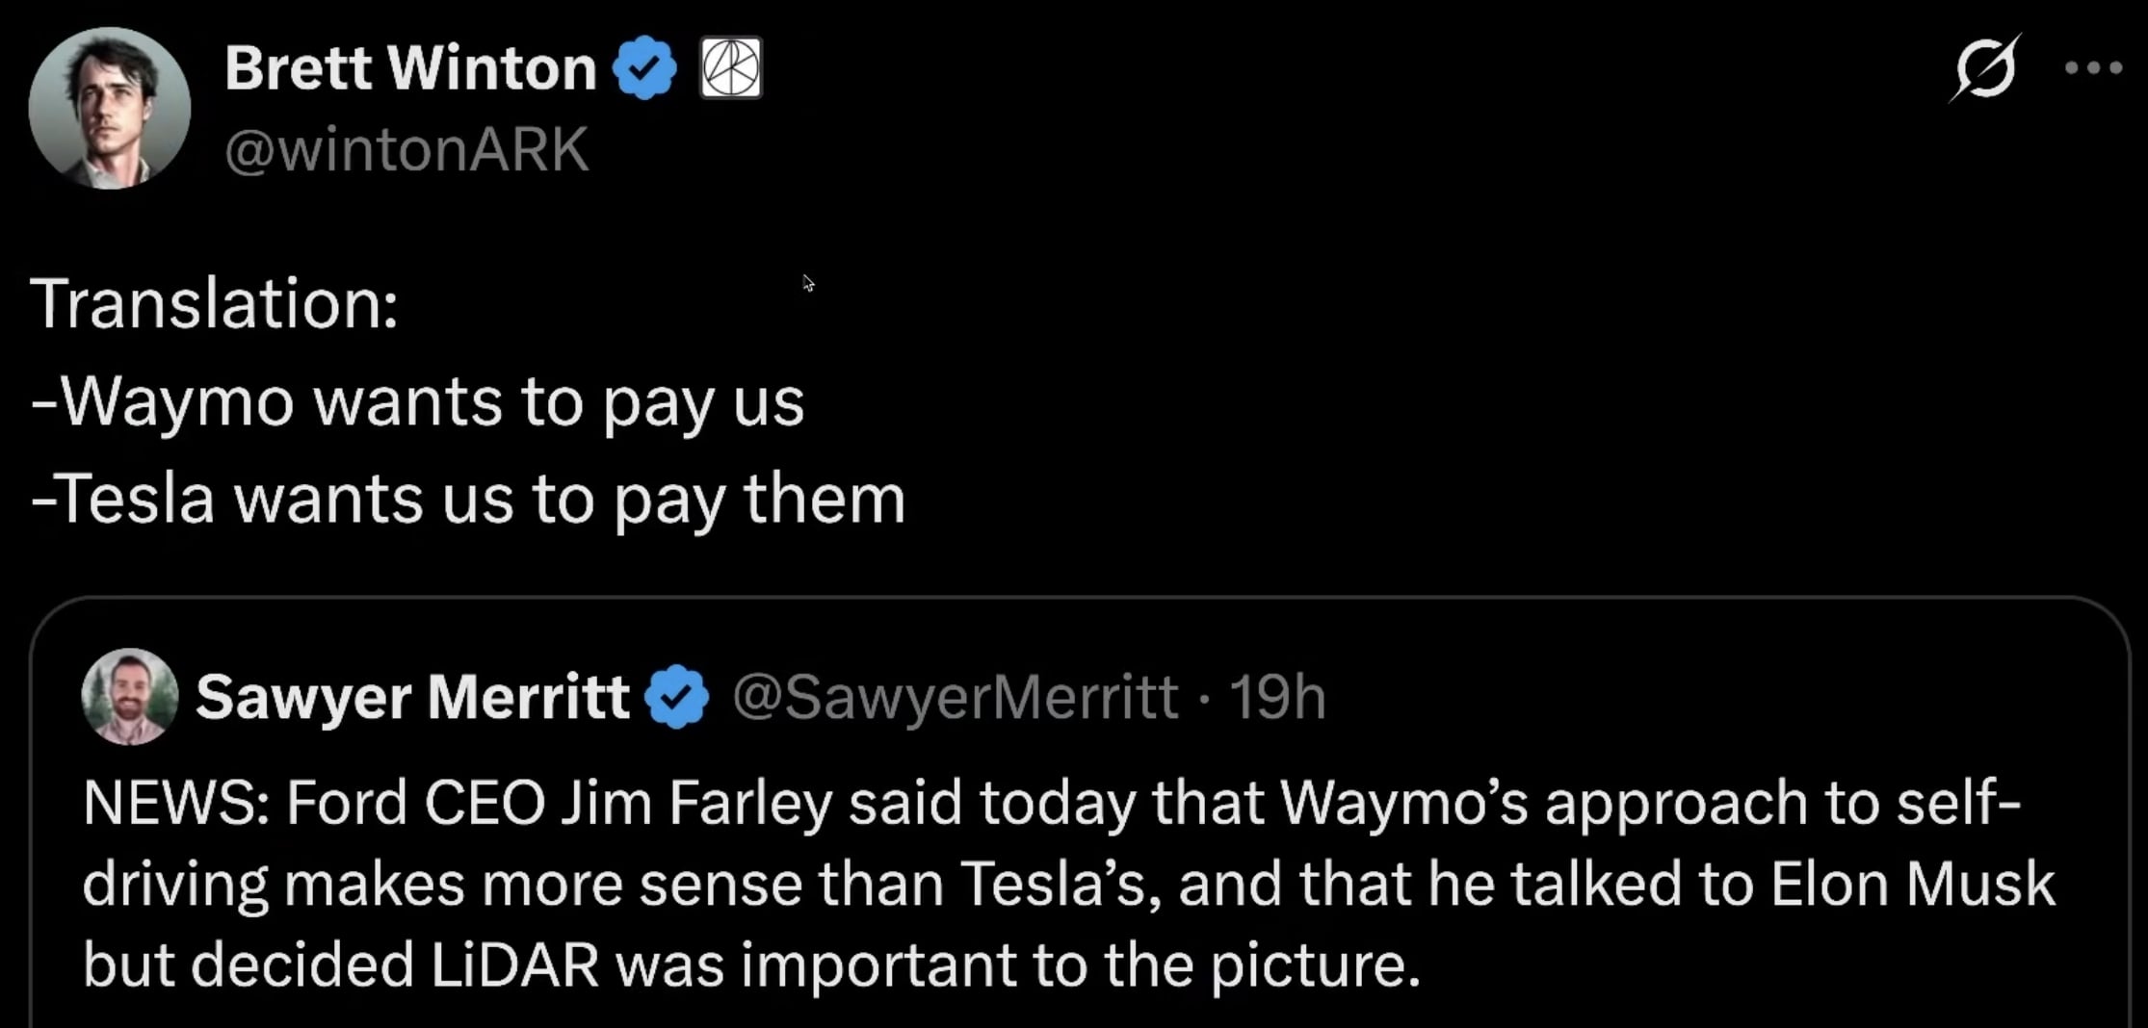The image size is (2148, 1028).
Task: Open the @wintonARK handle link
Action: 406,150
